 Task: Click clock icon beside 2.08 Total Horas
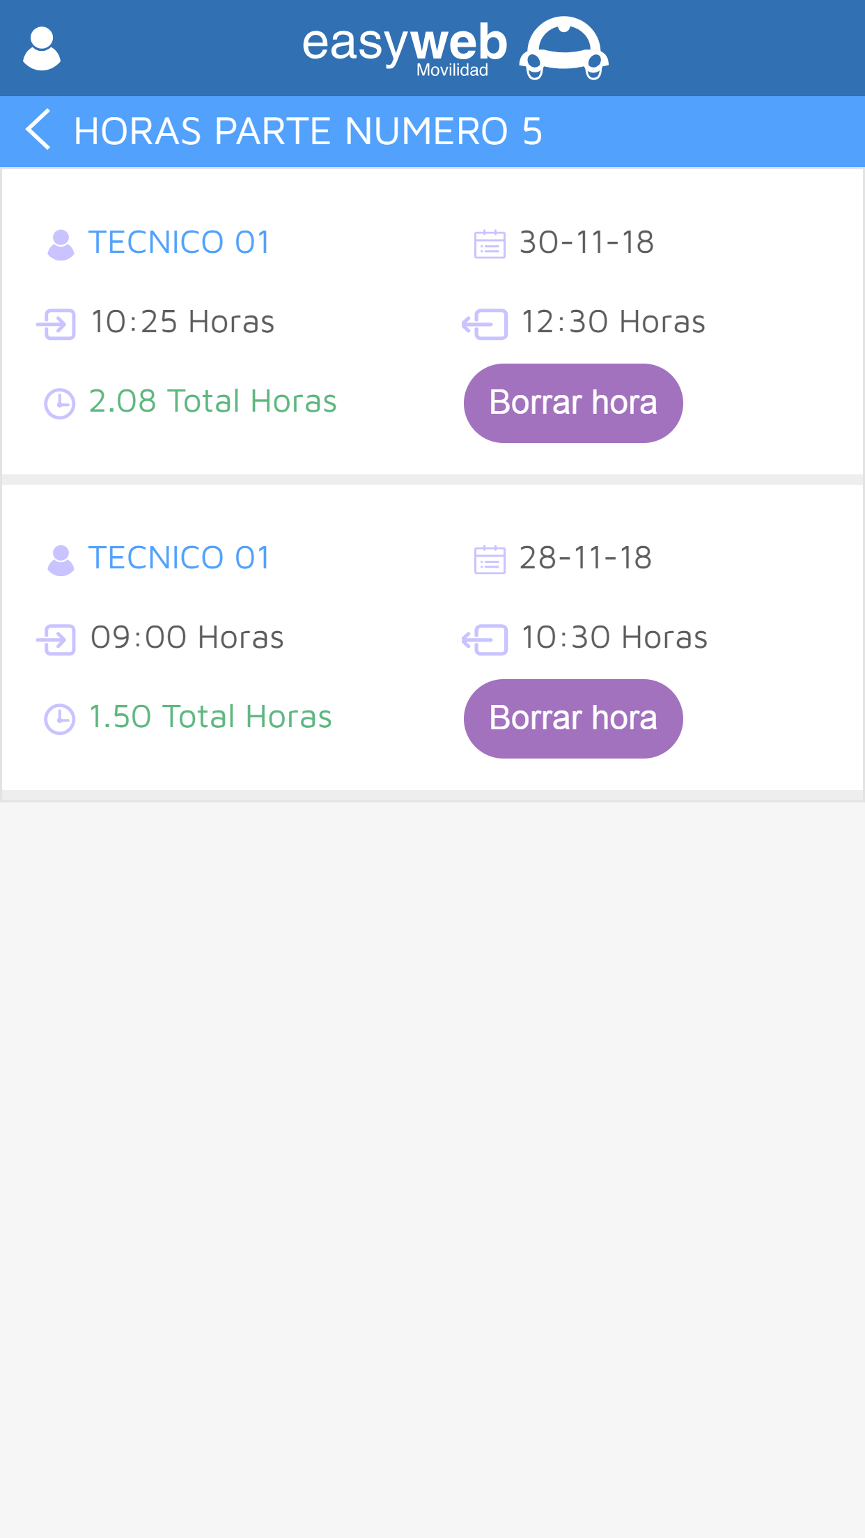(60, 403)
